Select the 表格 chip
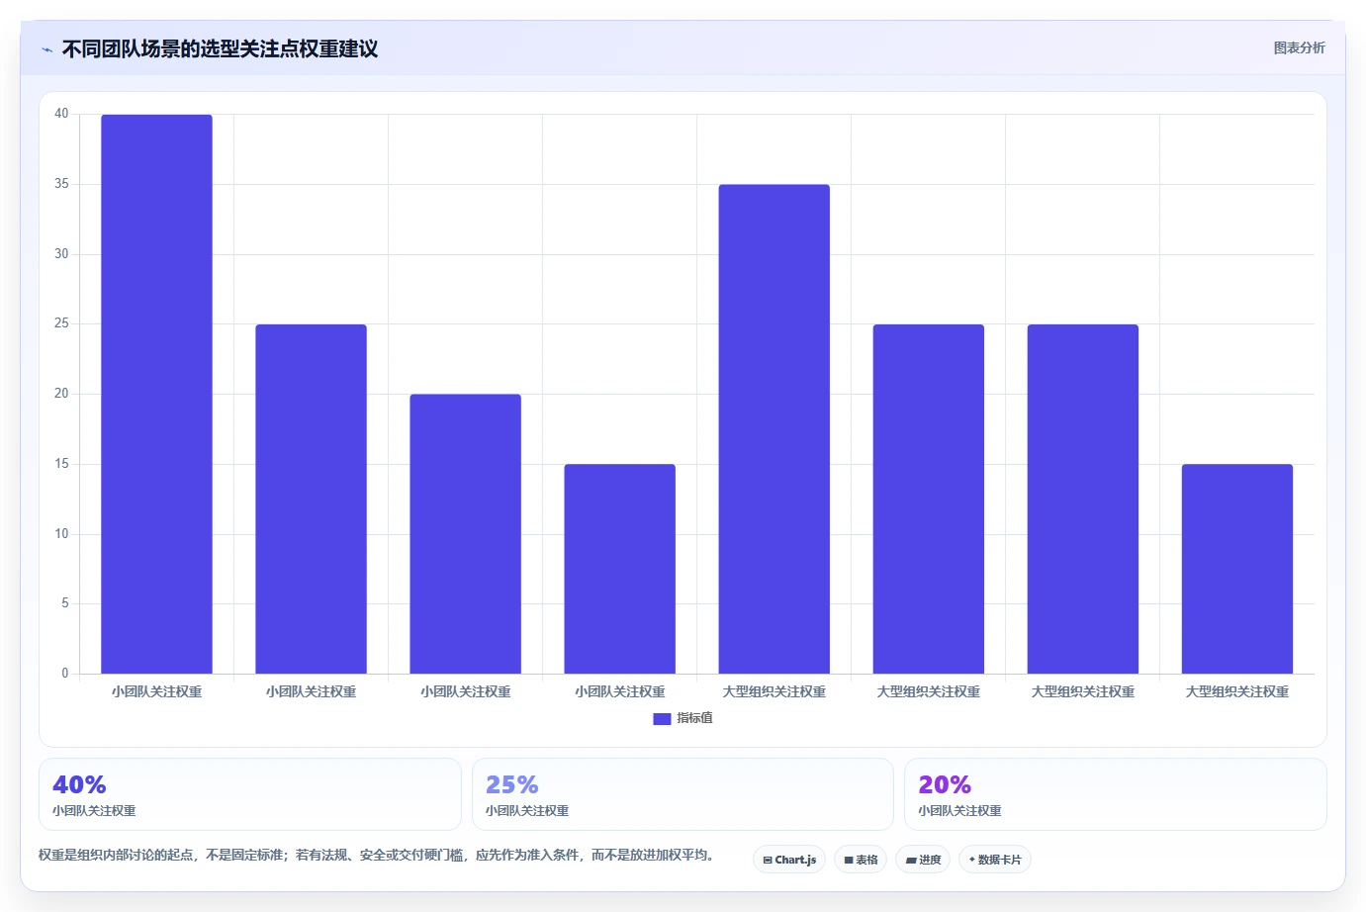The image size is (1366, 912). point(861,860)
